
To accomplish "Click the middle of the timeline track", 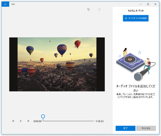I will [68, 121].
